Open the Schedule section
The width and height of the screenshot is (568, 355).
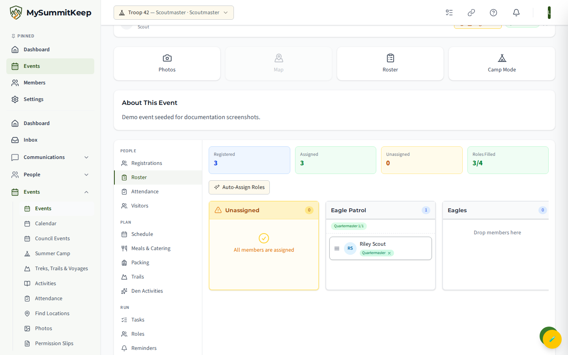point(158,234)
